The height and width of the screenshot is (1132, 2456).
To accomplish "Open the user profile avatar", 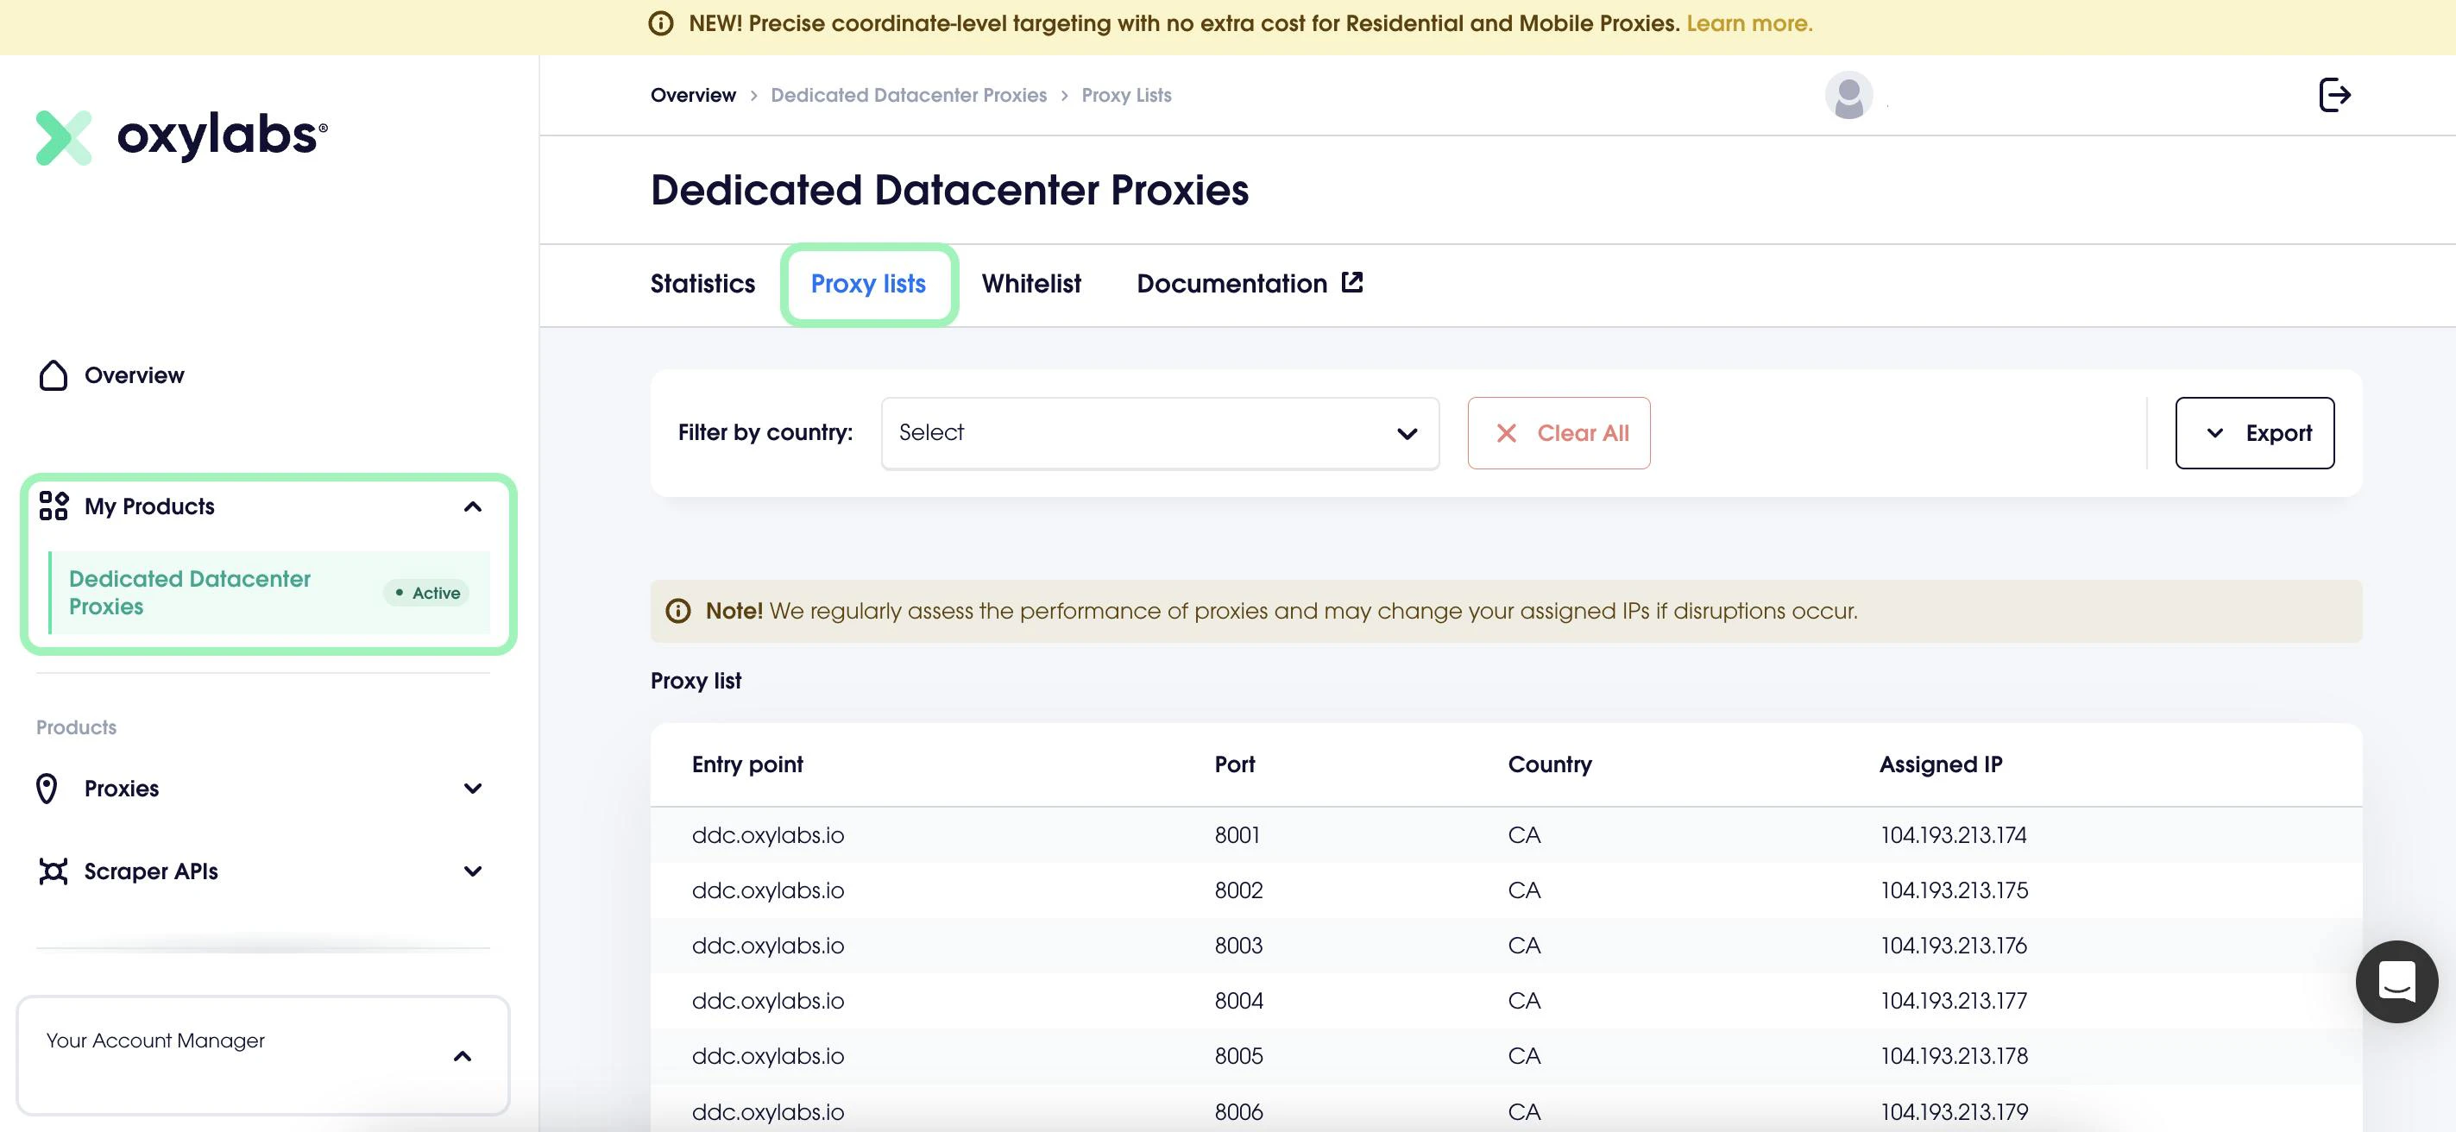I will [1848, 95].
